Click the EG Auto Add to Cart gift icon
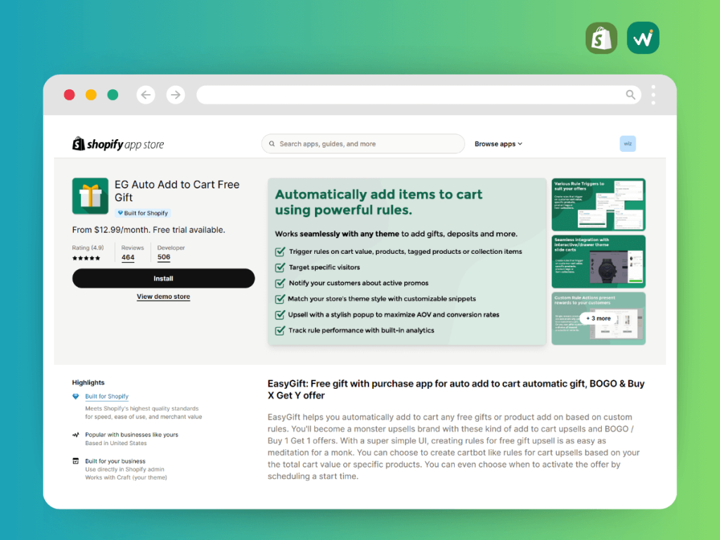The image size is (720, 540). pyautogui.click(x=90, y=196)
